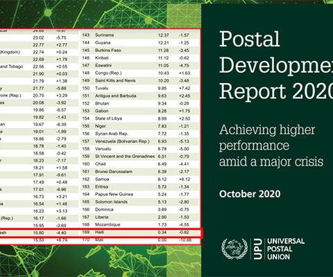Click Suriname's score 12.37
Screen dimensions: 333x277
coord(163,35)
